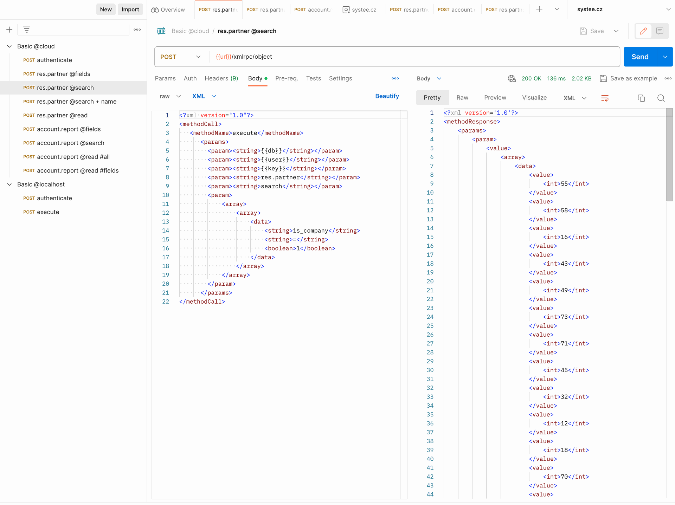Copy the response with the copy icon
The height and width of the screenshot is (505, 675).
pyautogui.click(x=641, y=98)
